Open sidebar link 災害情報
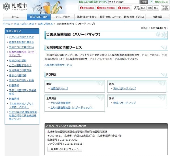The height and width of the screenshot is (156, 170). [x=14, y=85]
